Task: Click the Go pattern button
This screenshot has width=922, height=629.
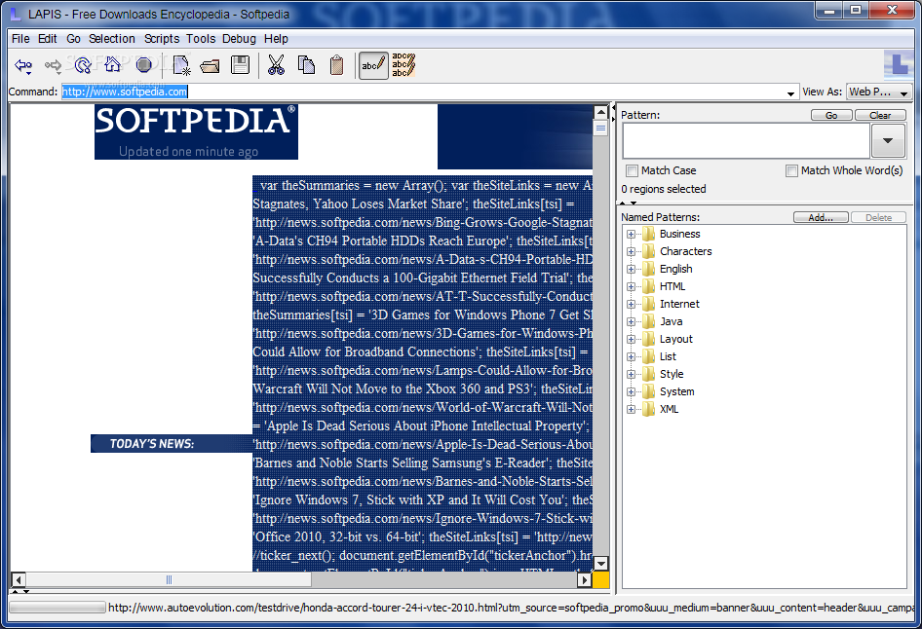Action: 831,115
